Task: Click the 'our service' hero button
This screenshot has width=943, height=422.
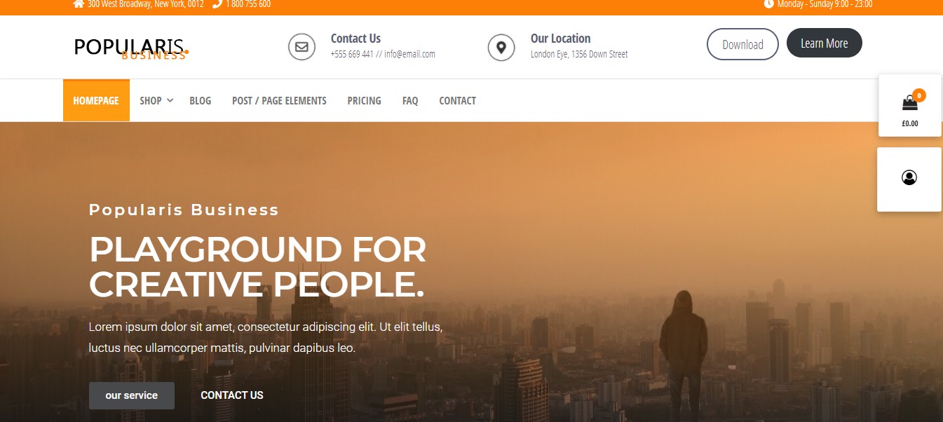Action: coord(132,395)
